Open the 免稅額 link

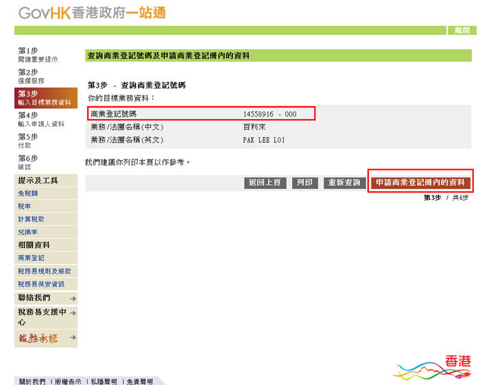coord(28,194)
